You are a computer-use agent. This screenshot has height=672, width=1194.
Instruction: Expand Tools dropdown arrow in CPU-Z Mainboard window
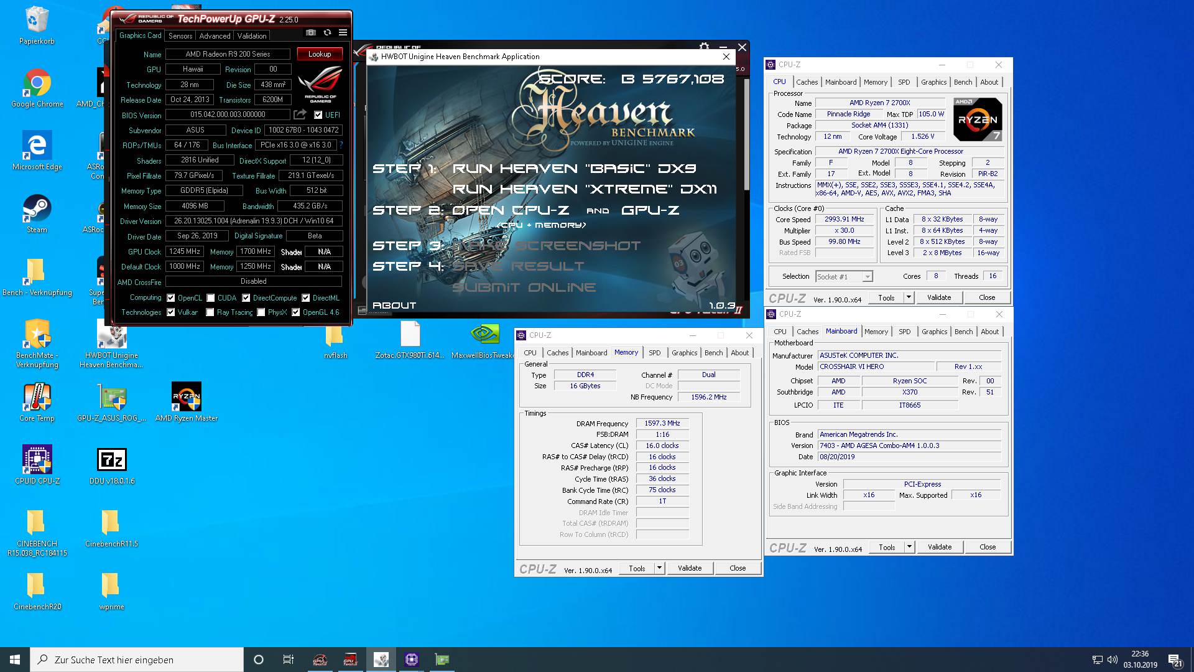pos(909,547)
